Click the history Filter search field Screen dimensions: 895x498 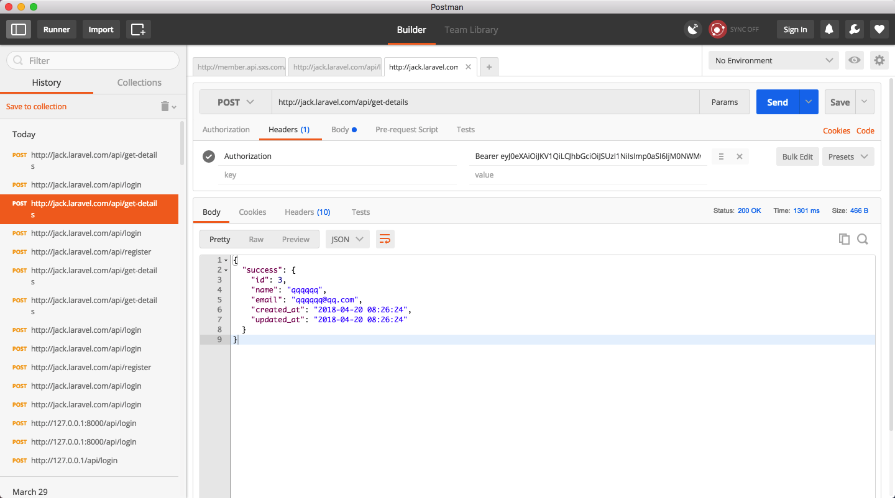coord(93,60)
